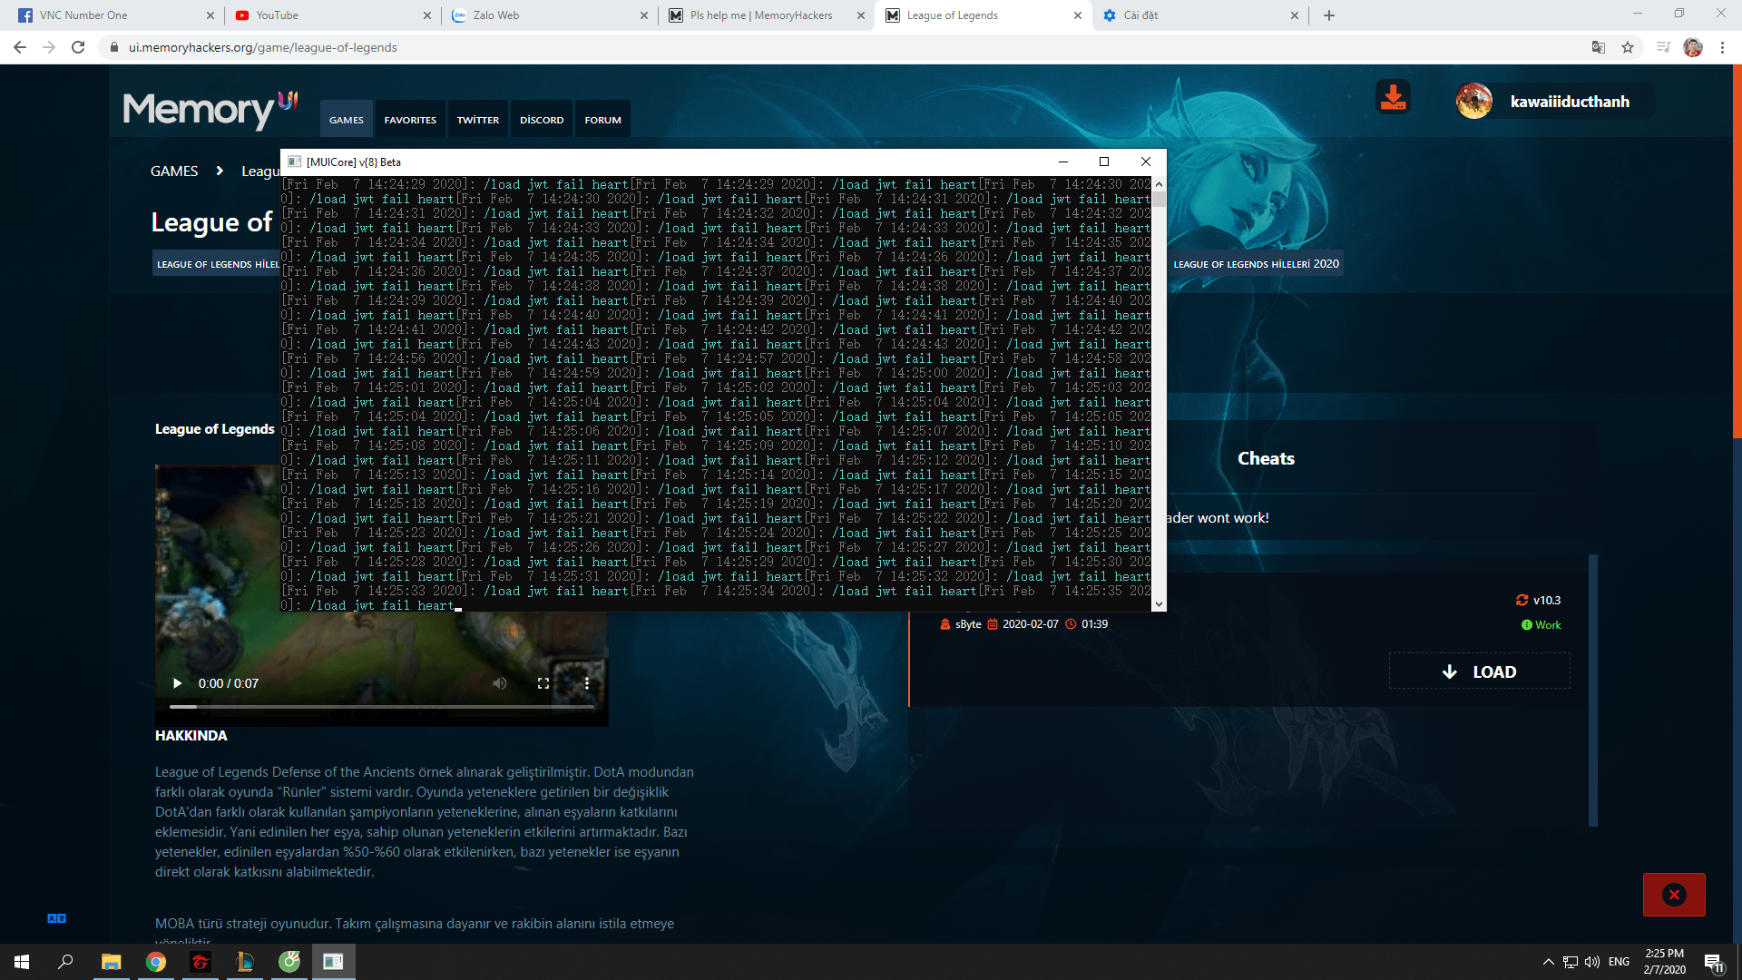Click MUICore console scroll up arrow
Image resolution: width=1742 pixels, height=980 pixels.
pos(1159,184)
